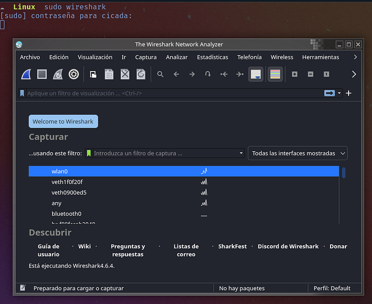Toggle auto-scroll during live capture
The width and height of the screenshot is (372, 304).
[x=256, y=74]
